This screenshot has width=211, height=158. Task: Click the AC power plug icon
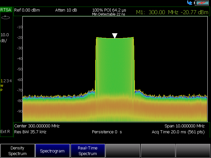(x=190, y=3)
